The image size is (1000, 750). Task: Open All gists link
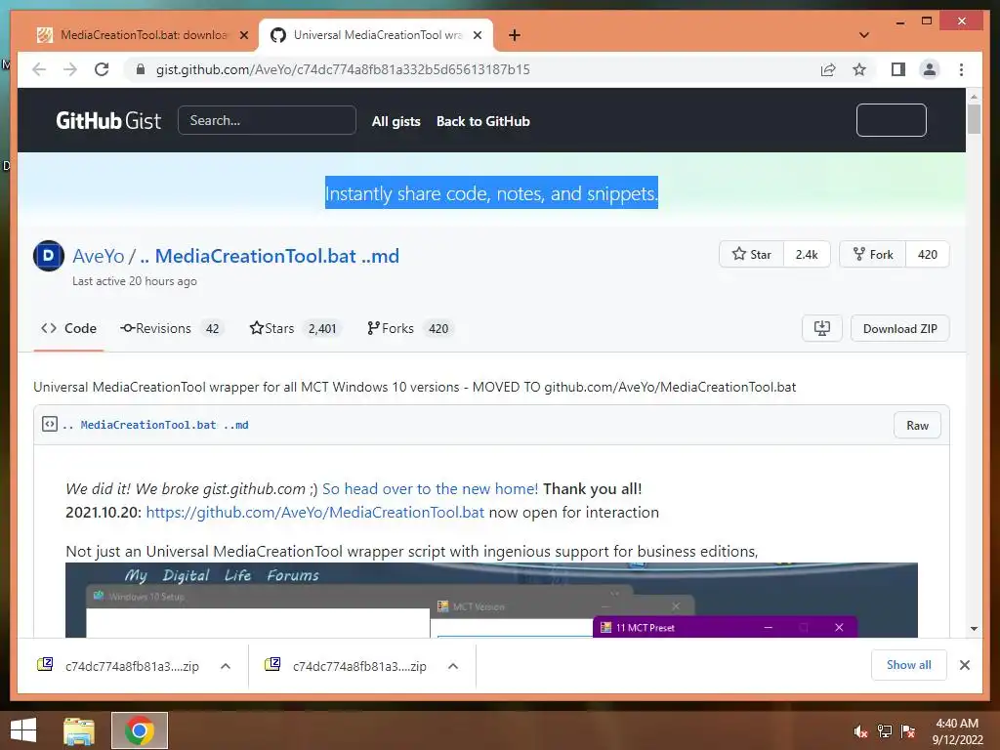click(x=396, y=121)
